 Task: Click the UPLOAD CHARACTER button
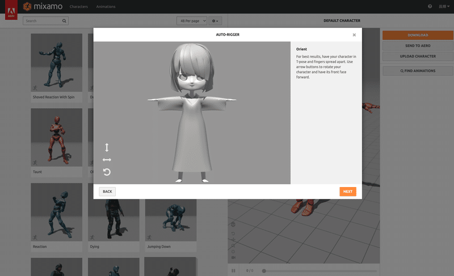click(418, 56)
